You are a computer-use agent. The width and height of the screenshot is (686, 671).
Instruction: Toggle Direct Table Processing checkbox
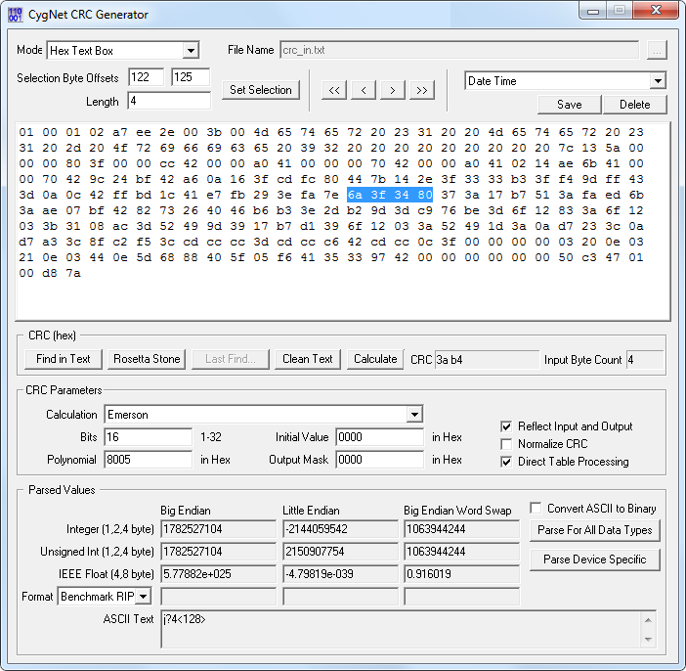coord(506,462)
